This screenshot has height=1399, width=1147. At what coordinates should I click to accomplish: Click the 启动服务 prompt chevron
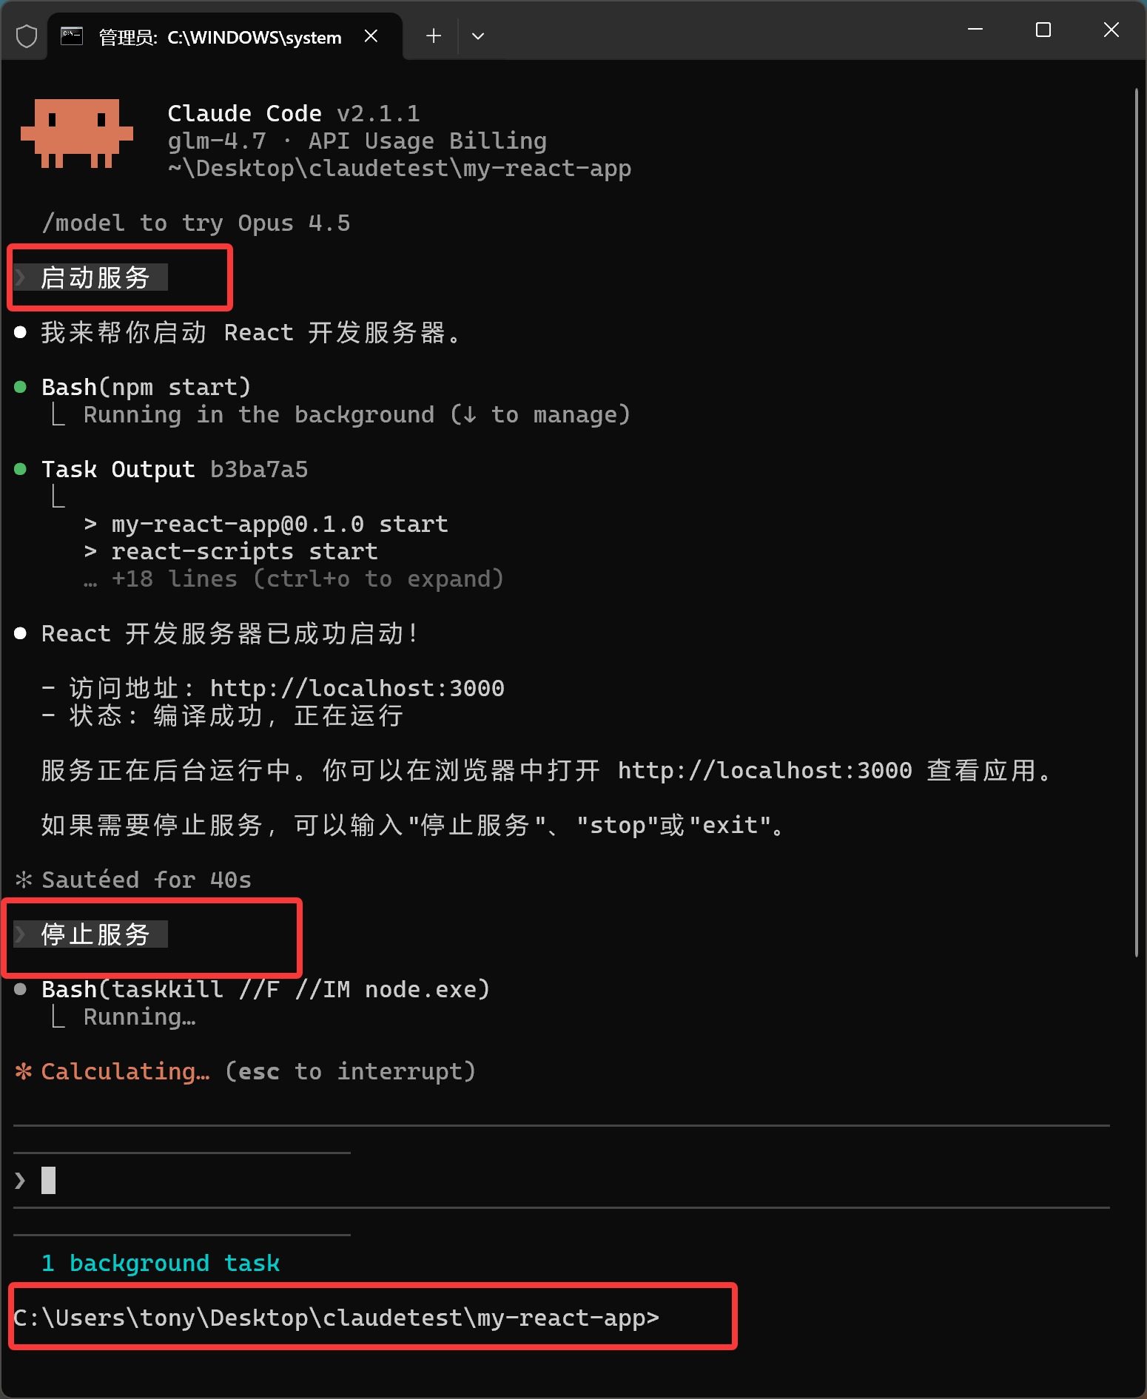(21, 277)
